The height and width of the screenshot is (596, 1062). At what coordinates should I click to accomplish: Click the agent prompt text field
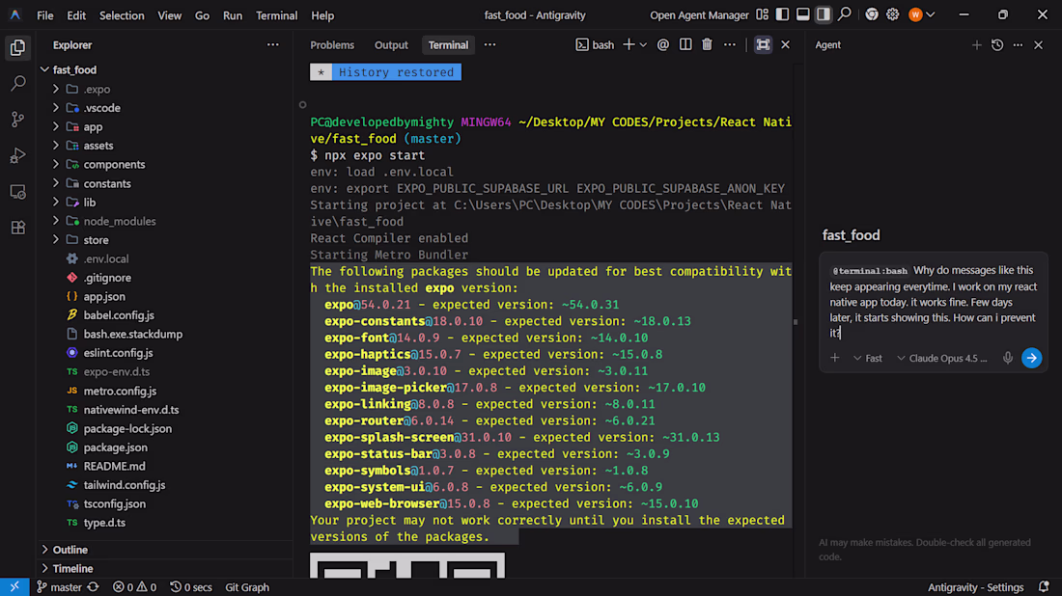point(933,301)
